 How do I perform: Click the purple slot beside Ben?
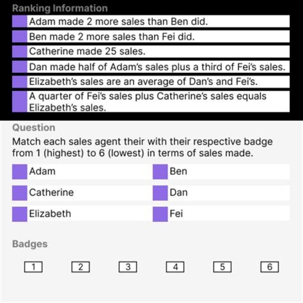pyautogui.click(x=160, y=172)
